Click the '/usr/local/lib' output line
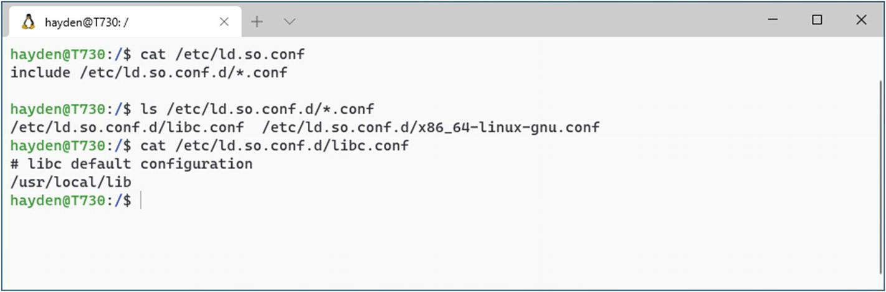The width and height of the screenshot is (886, 292). pos(71,182)
